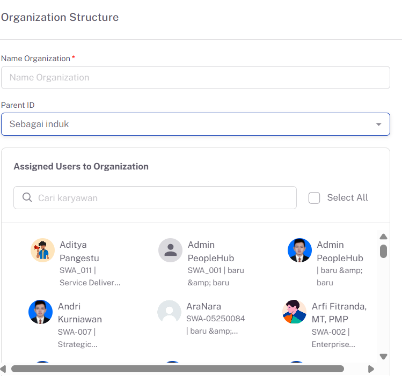Select Andri Kurniawan's profile photo
The height and width of the screenshot is (376, 402).
(40, 312)
